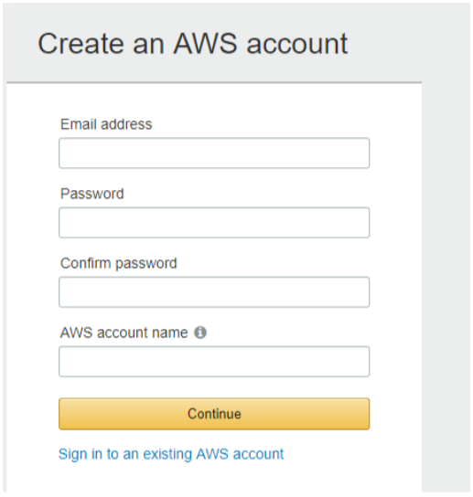Select the Confirm password input box

point(214,291)
